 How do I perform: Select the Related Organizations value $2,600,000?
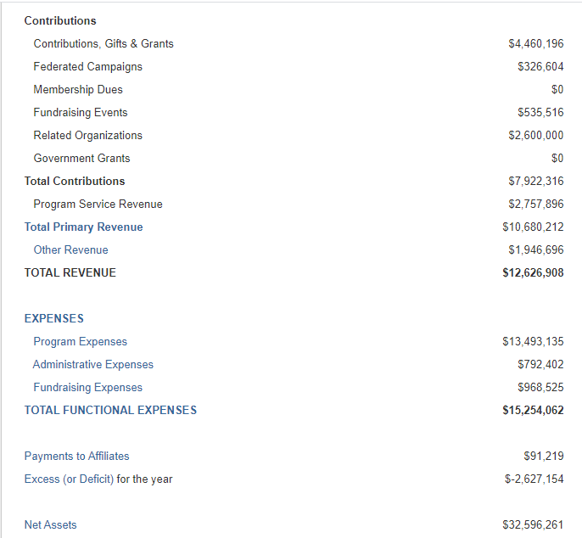click(536, 136)
